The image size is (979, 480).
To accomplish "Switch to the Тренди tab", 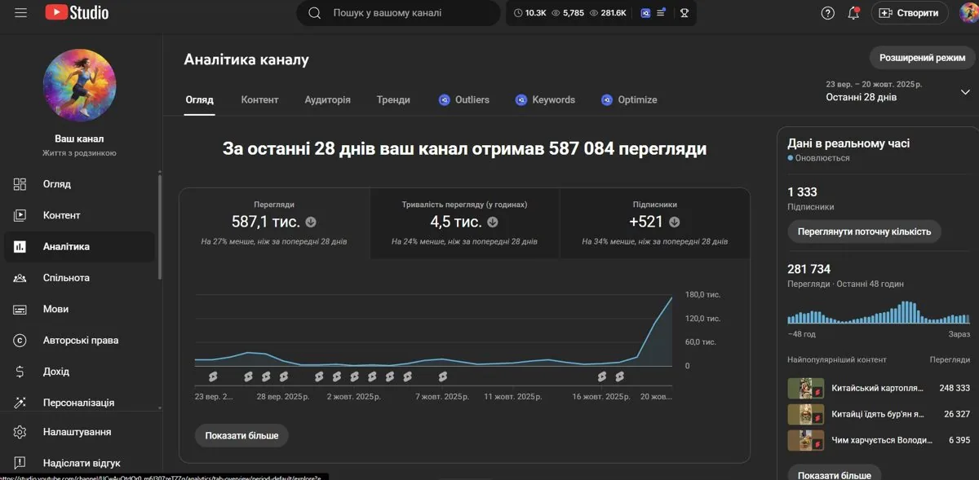I will [393, 99].
